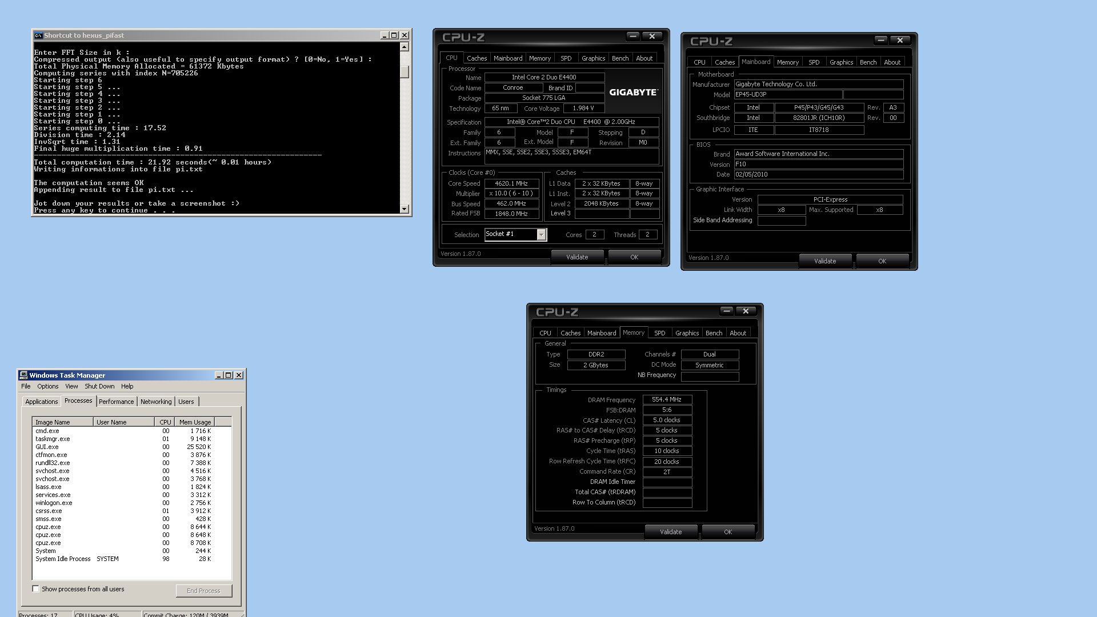Viewport: 1097px width, 617px height.
Task: Select the services.exe process row
Action: pyautogui.click(x=132, y=495)
